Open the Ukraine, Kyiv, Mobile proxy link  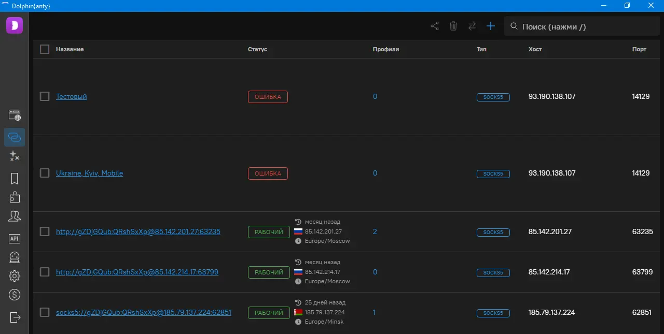(89, 173)
